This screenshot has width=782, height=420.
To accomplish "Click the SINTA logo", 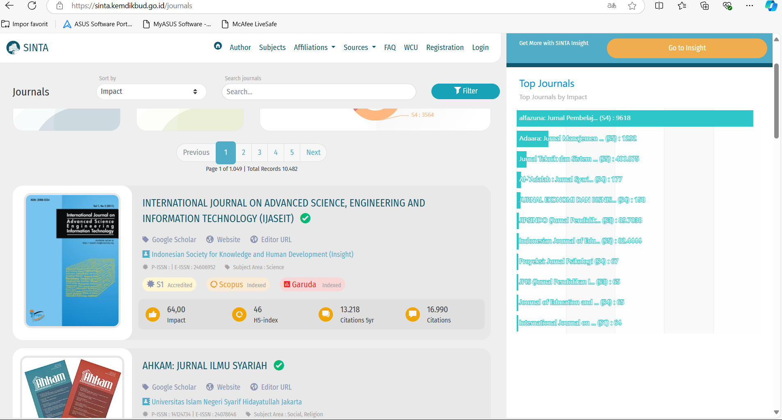I will click(x=28, y=48).
